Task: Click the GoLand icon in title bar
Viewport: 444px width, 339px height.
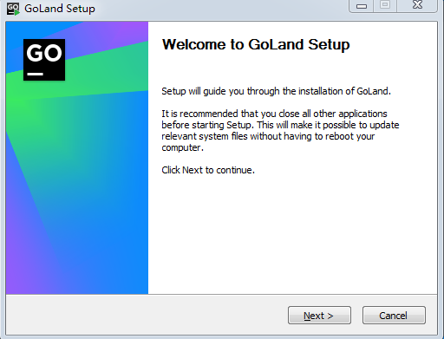Action: 13,9
